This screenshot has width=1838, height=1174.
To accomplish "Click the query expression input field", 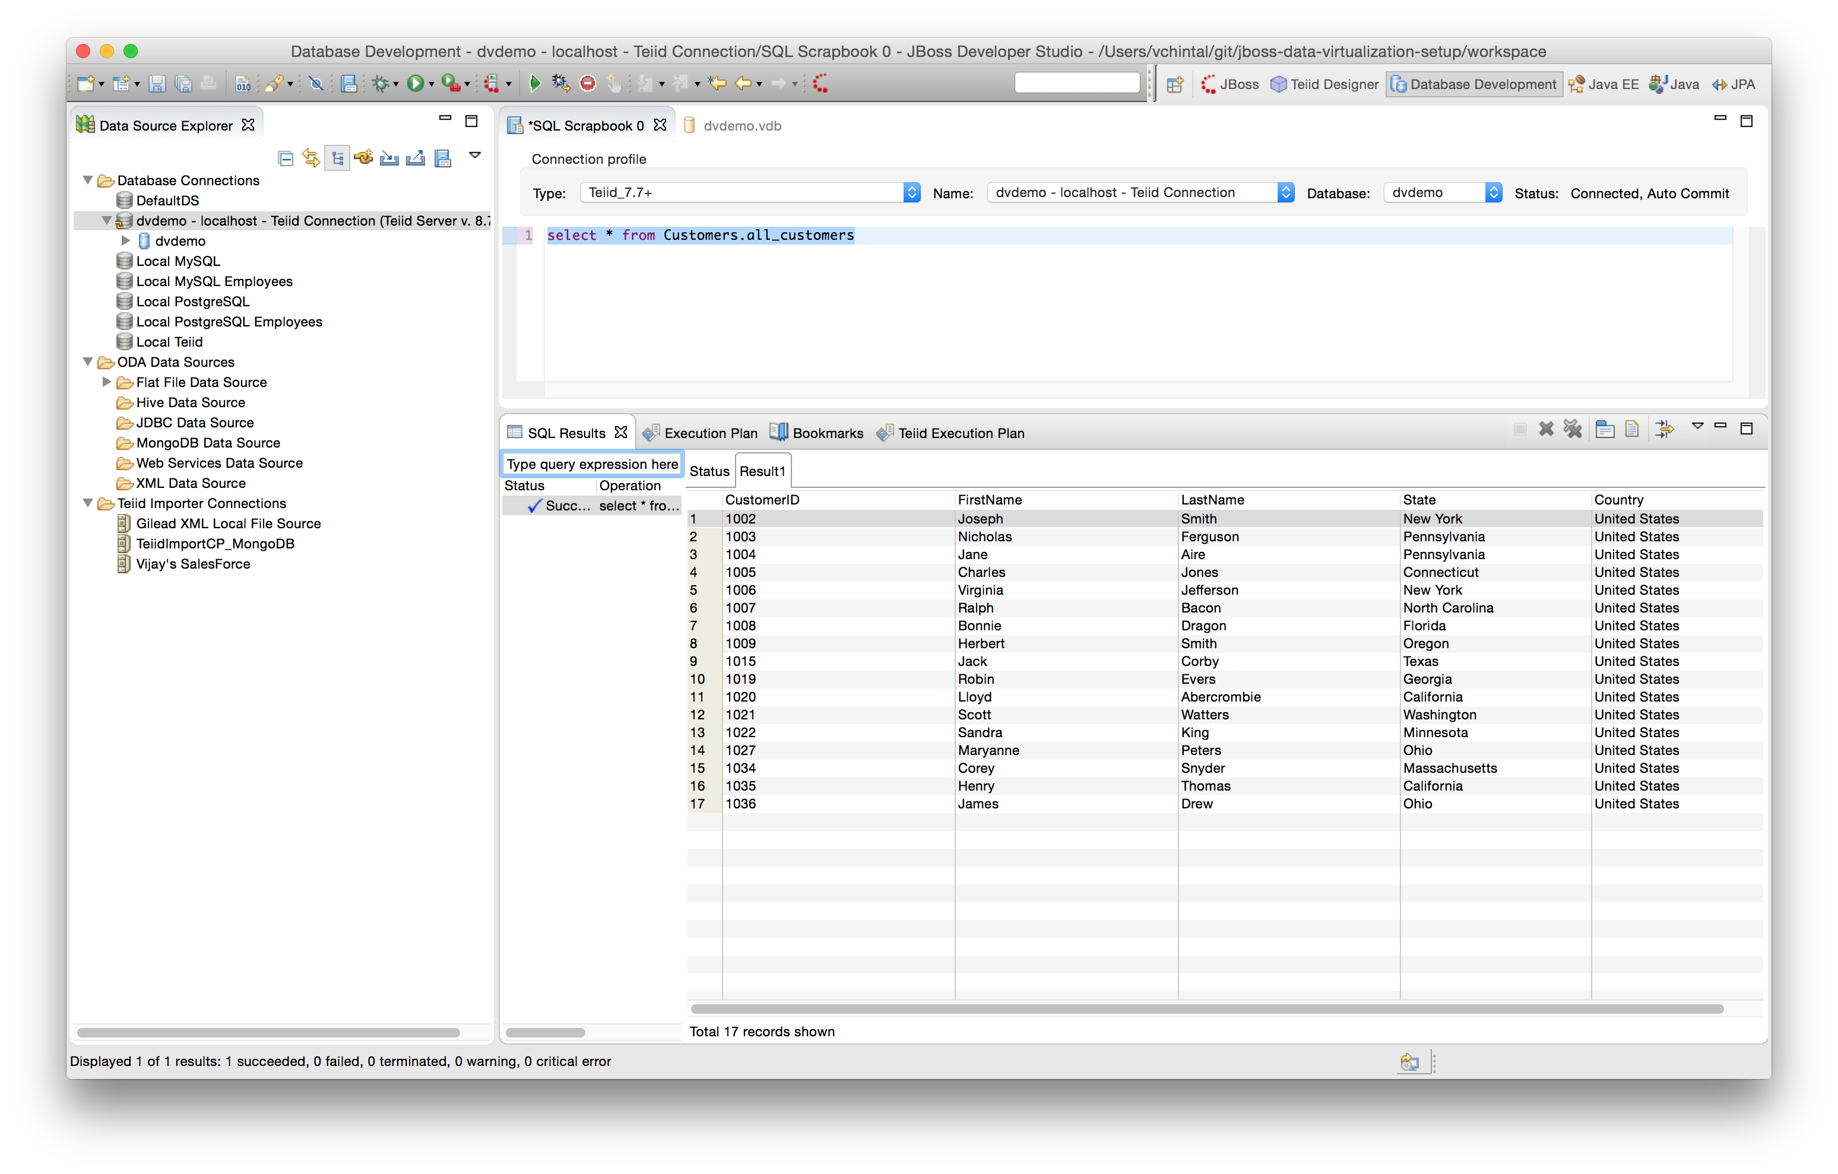I will 592,464.
